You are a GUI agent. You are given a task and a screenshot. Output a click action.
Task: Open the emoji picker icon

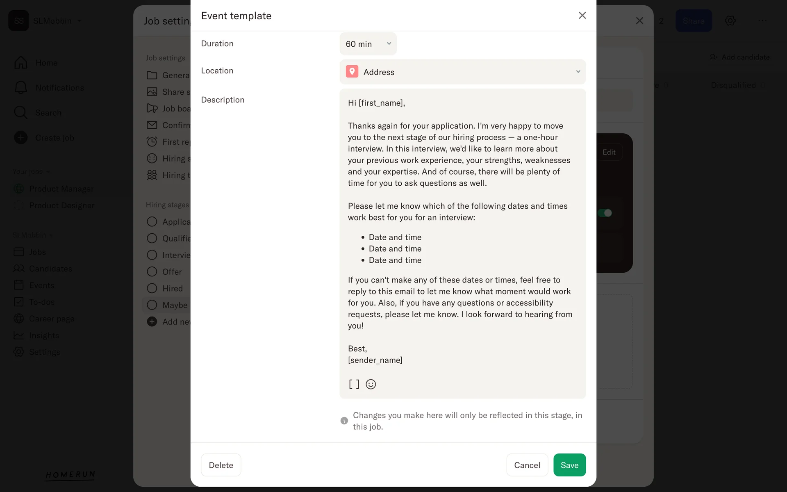tap(371, 384)
